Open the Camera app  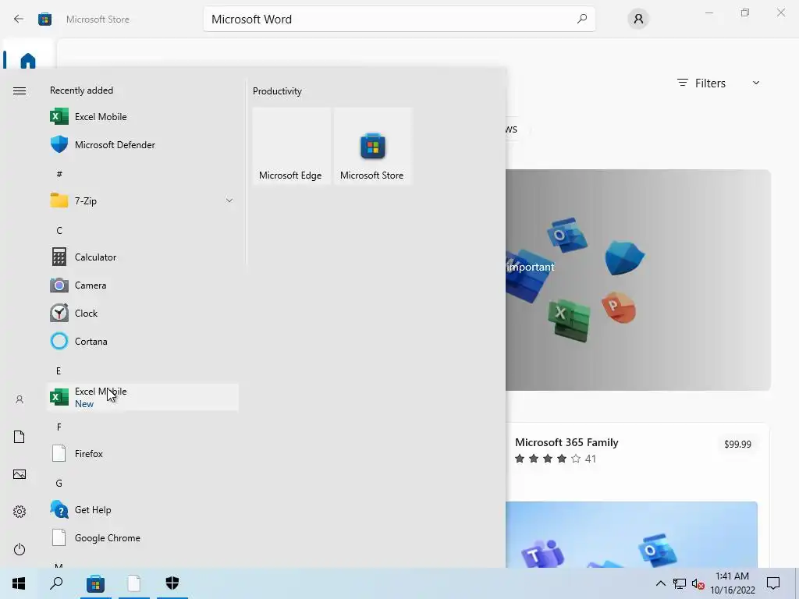pos(142,285)
